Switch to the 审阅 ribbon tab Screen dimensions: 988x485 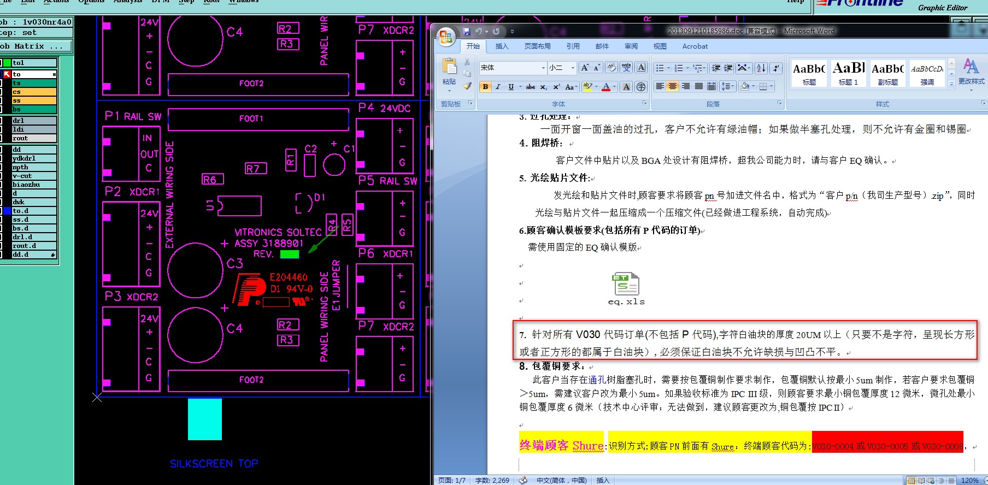[631, 46]
